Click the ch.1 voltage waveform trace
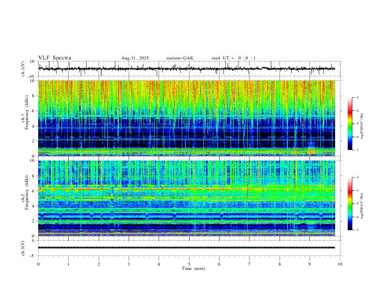Viewport: 383px width, 296px height. pyautogui.click(x=187, y=69)
